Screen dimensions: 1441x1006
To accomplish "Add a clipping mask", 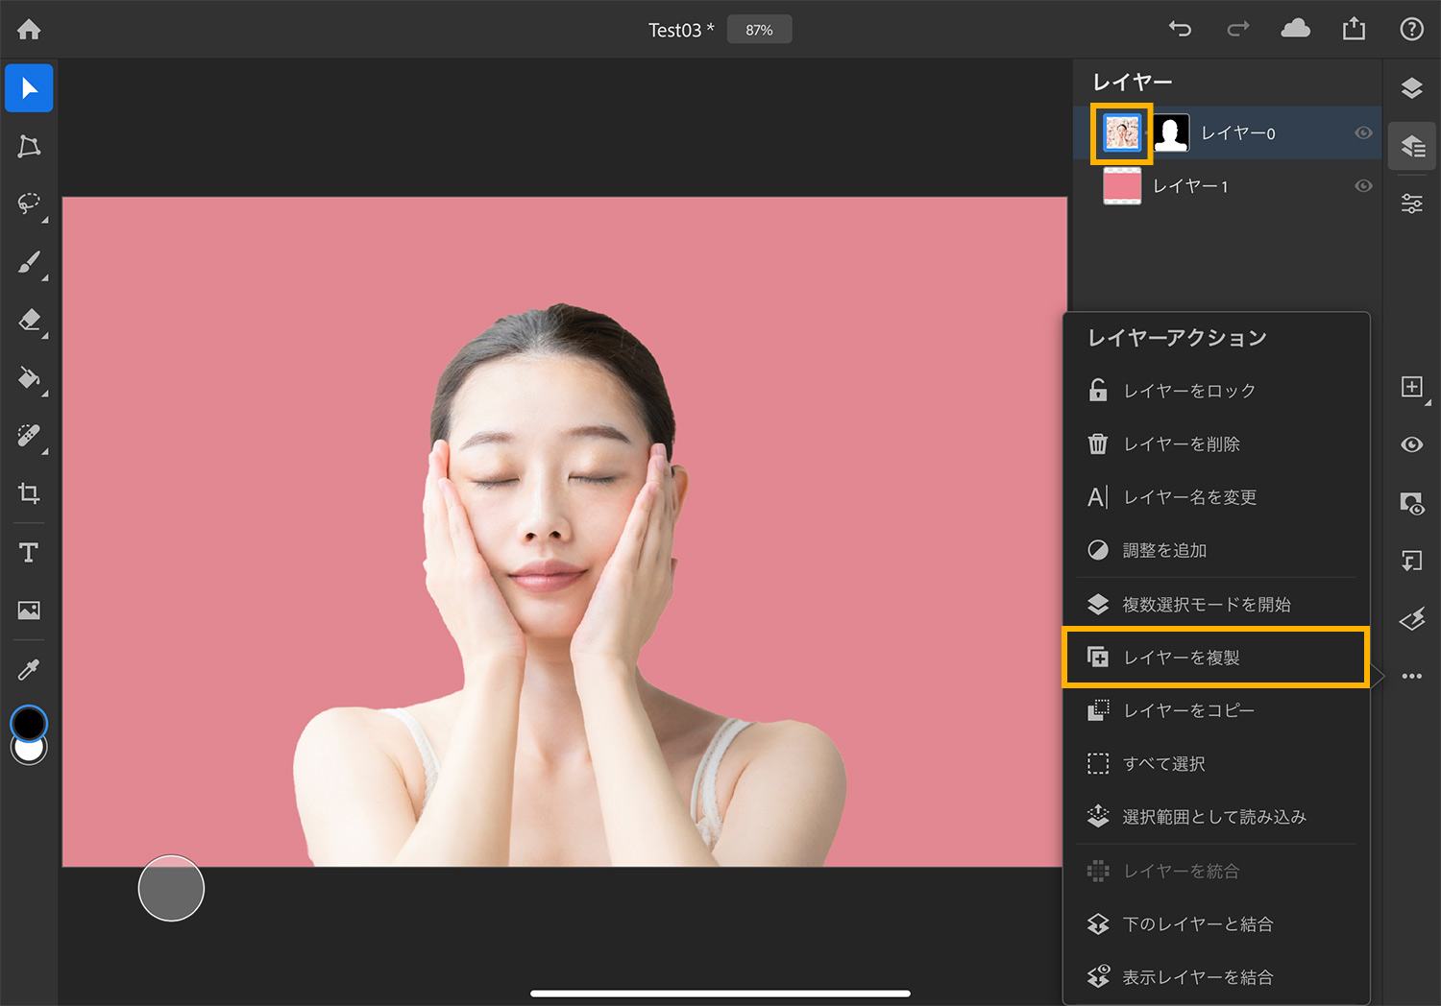I will point(1411,561).
